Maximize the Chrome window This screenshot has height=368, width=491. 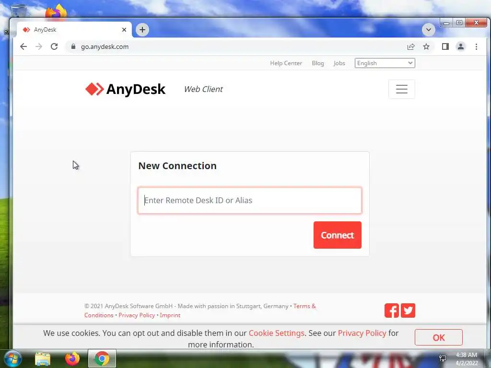coord(459,23)
